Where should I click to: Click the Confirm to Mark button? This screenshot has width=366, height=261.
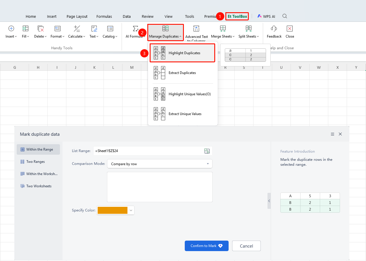tap(207, 246)
